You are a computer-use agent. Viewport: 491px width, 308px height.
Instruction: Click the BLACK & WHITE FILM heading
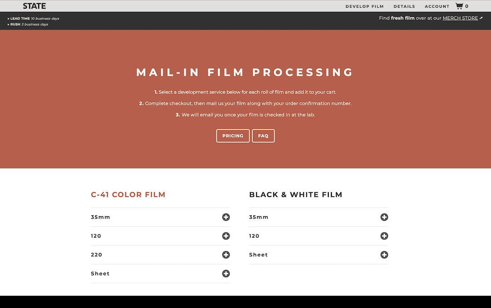(x=296, y=194)
